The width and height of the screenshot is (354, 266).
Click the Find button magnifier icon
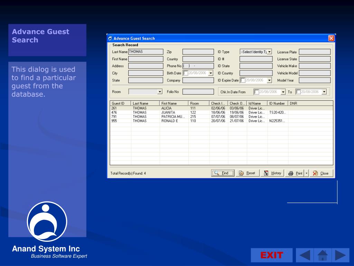coord(217,173)
